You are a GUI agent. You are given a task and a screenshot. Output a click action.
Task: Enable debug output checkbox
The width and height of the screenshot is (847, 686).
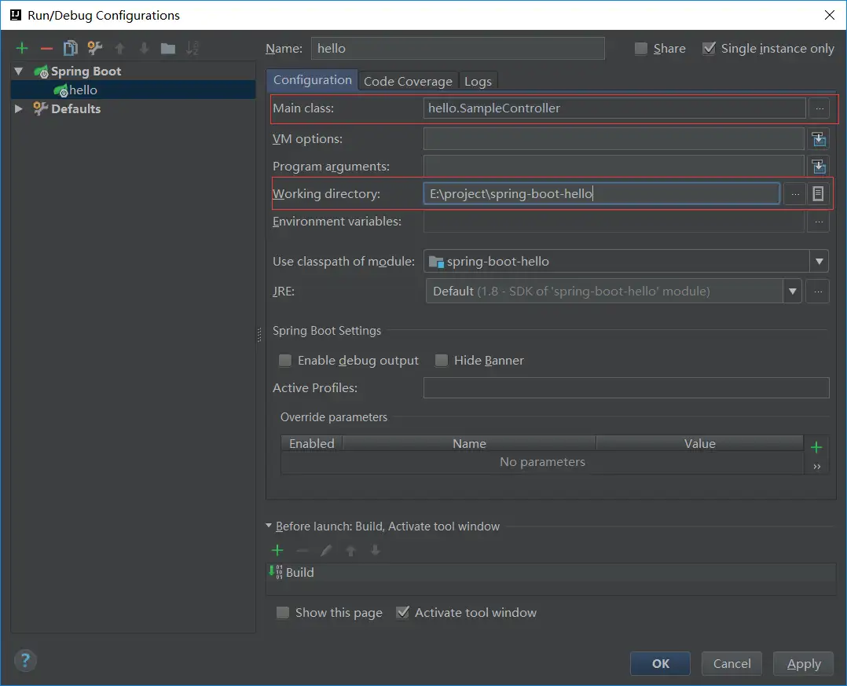285,361
